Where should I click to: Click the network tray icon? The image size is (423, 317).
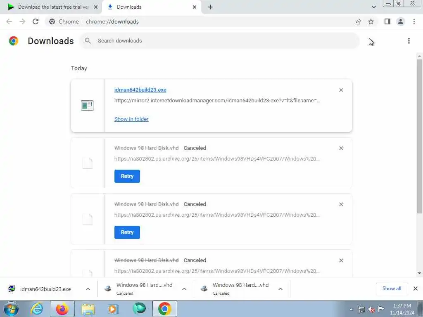click(x=361, y=310)
